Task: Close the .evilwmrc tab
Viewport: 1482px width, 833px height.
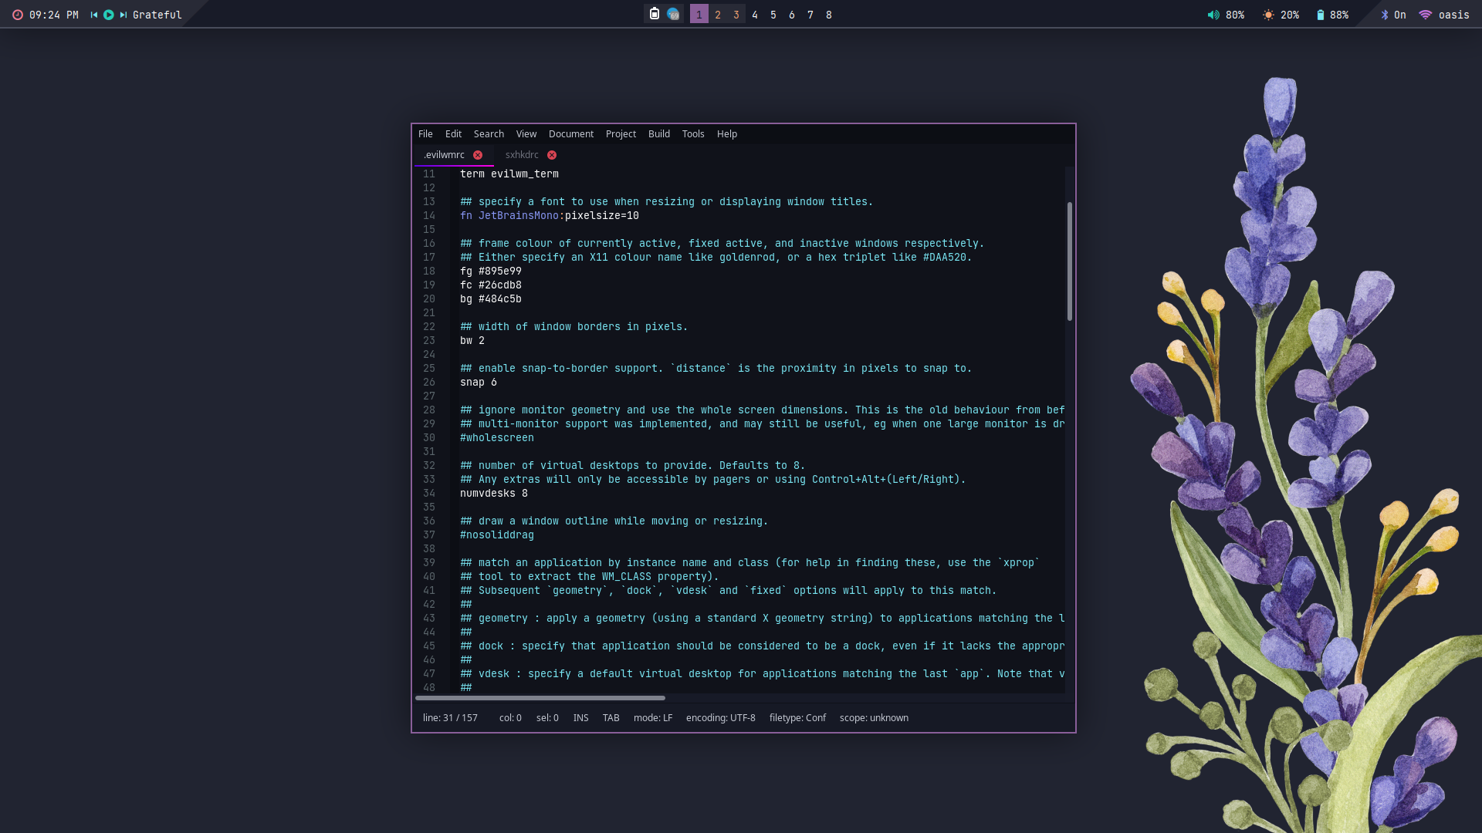Action: (x=478, y=155)
